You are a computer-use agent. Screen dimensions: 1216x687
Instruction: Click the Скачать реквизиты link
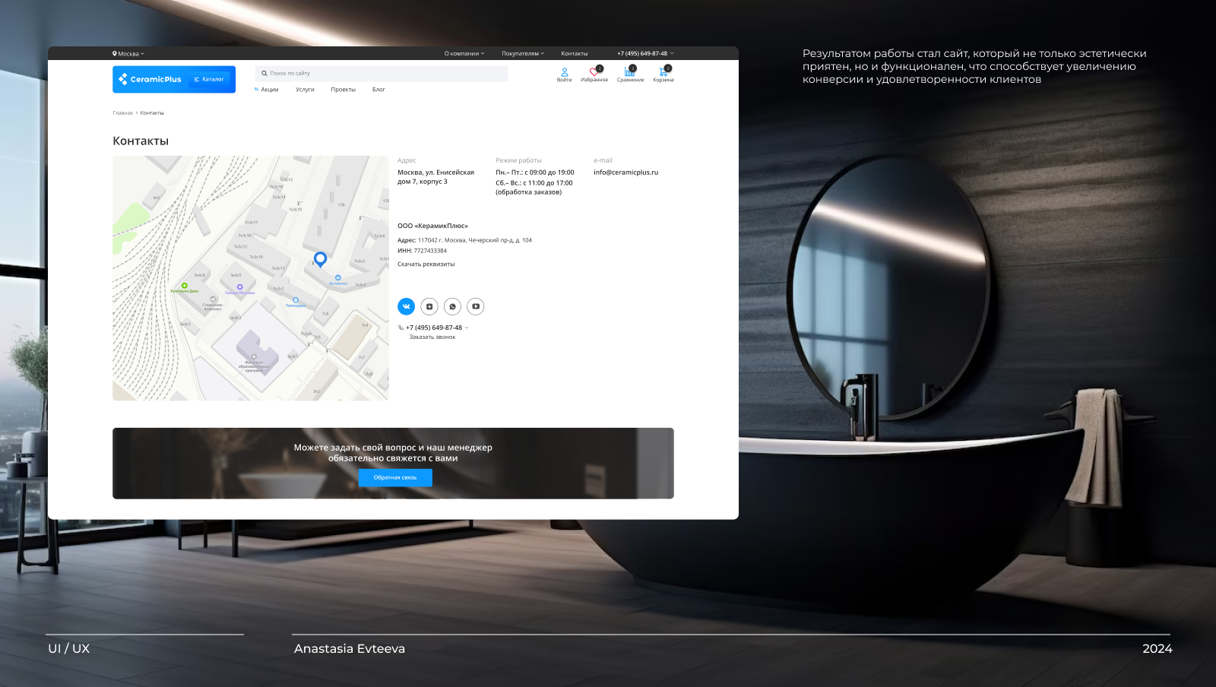point(426,264)
